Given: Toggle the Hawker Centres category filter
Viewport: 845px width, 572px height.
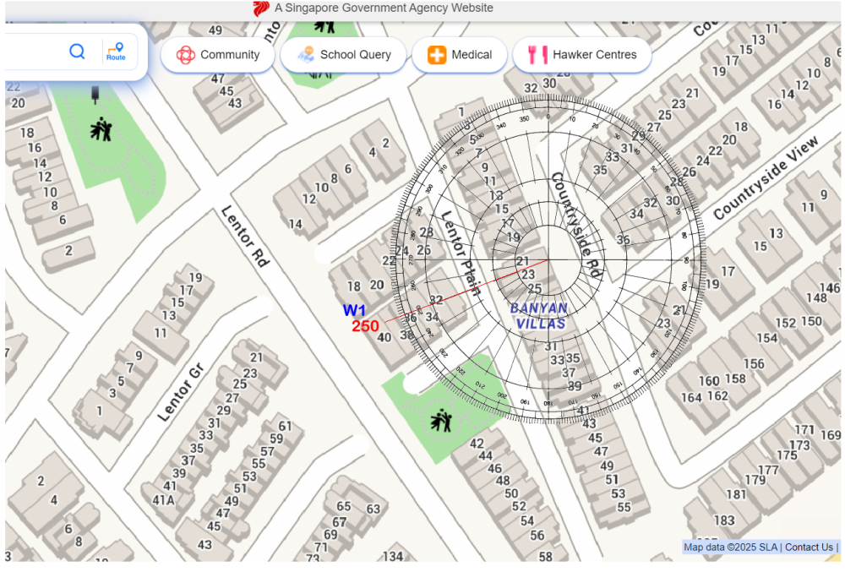Looking at the screenshot, I should [x=582, y=54].
